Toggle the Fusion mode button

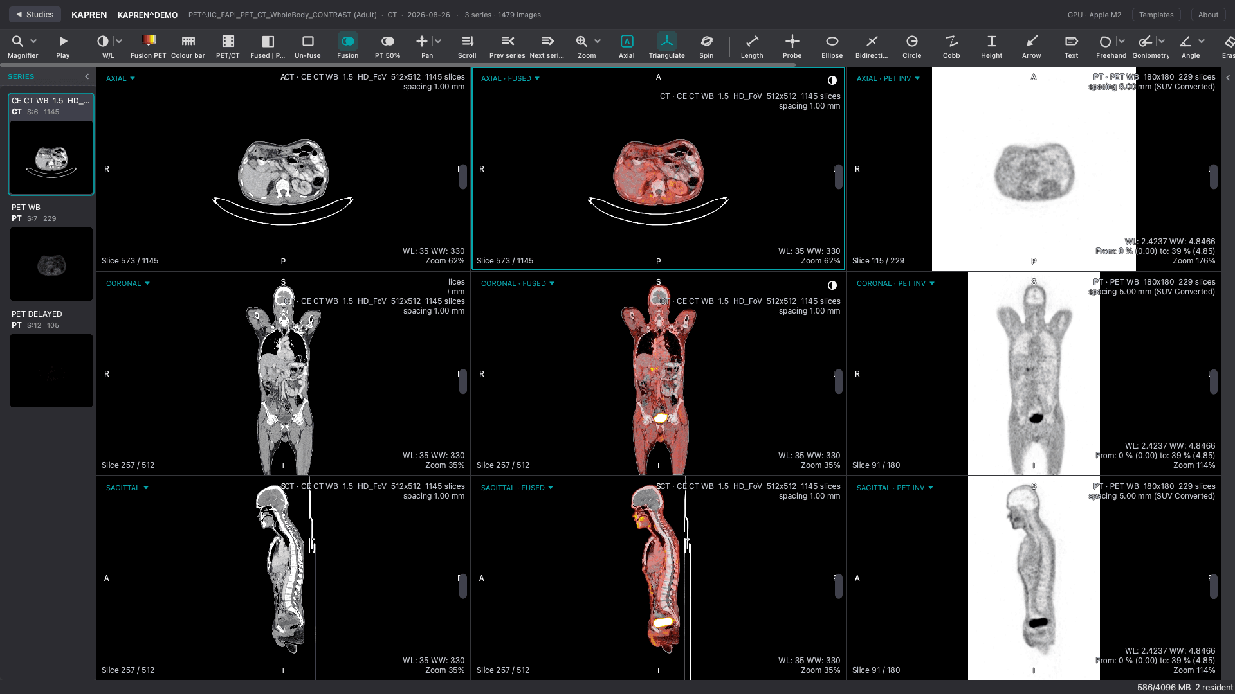(x=348, y=46)
